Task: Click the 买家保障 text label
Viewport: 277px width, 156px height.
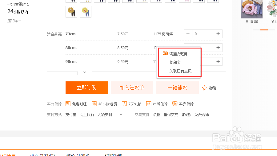Action: coord(187,104)
